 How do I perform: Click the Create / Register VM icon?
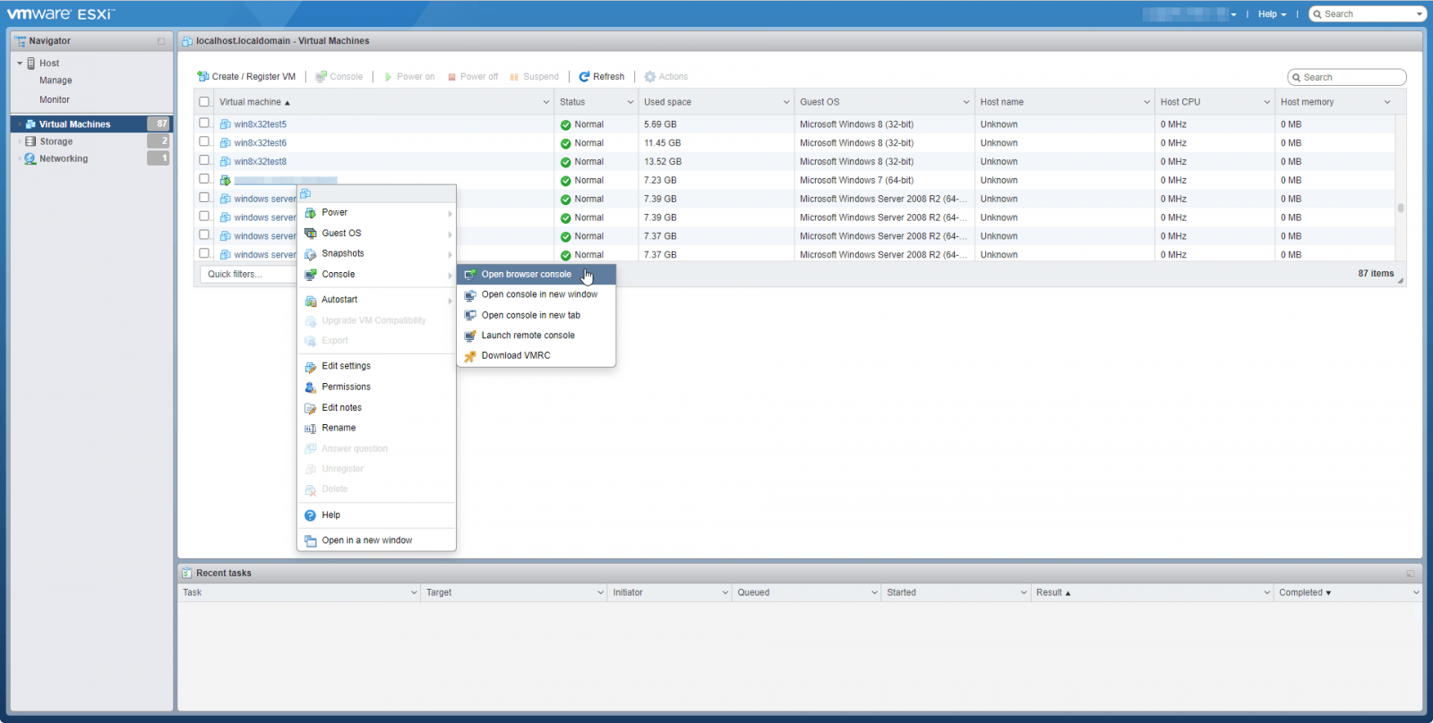[x=203, y=77]
